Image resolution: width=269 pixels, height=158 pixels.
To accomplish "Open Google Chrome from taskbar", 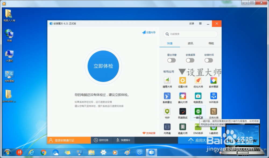I will [43, 152].
